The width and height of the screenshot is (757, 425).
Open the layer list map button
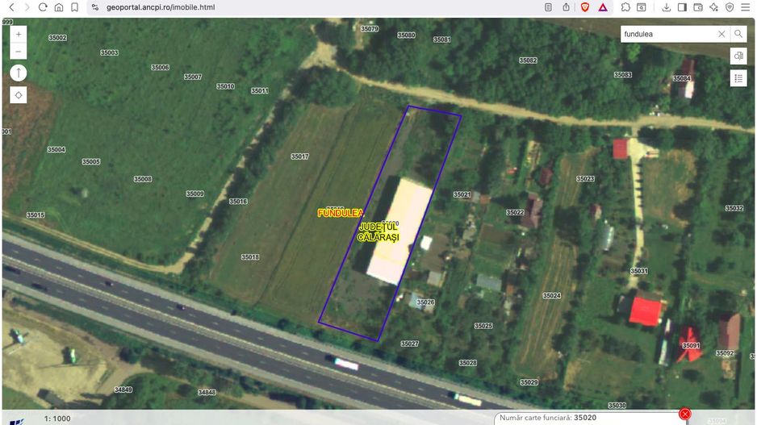[x=738, y=78]
